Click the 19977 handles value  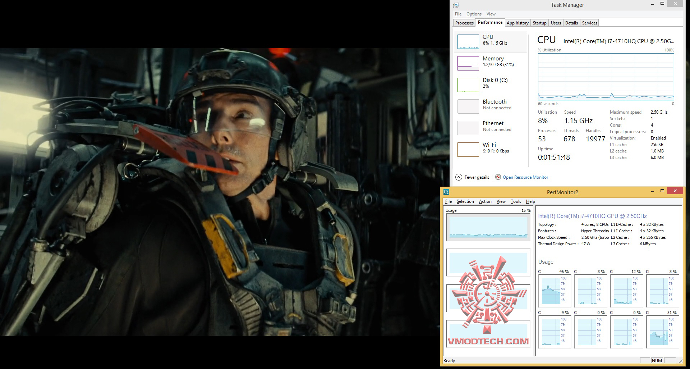click(595, 139)
